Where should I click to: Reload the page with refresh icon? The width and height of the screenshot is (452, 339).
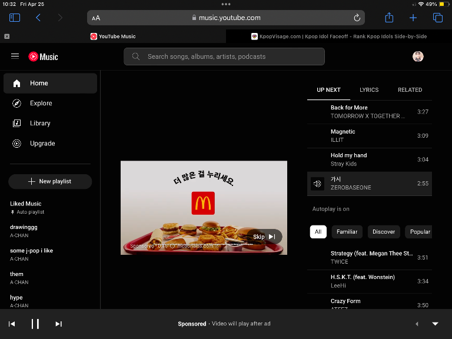click(357, 18)
